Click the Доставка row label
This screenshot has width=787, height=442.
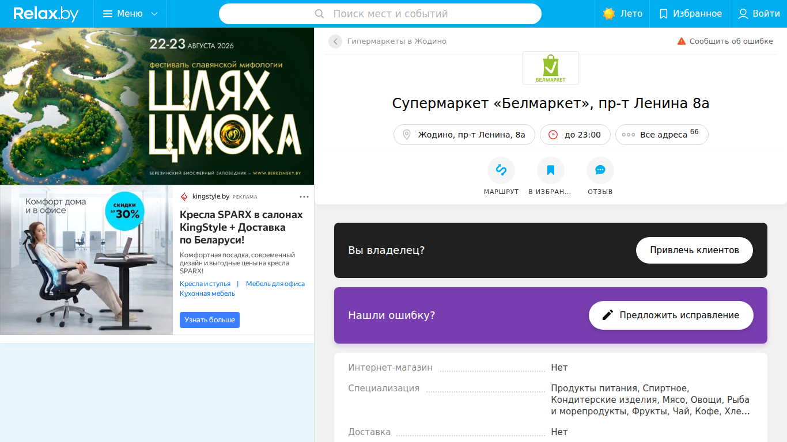(369, 432)
